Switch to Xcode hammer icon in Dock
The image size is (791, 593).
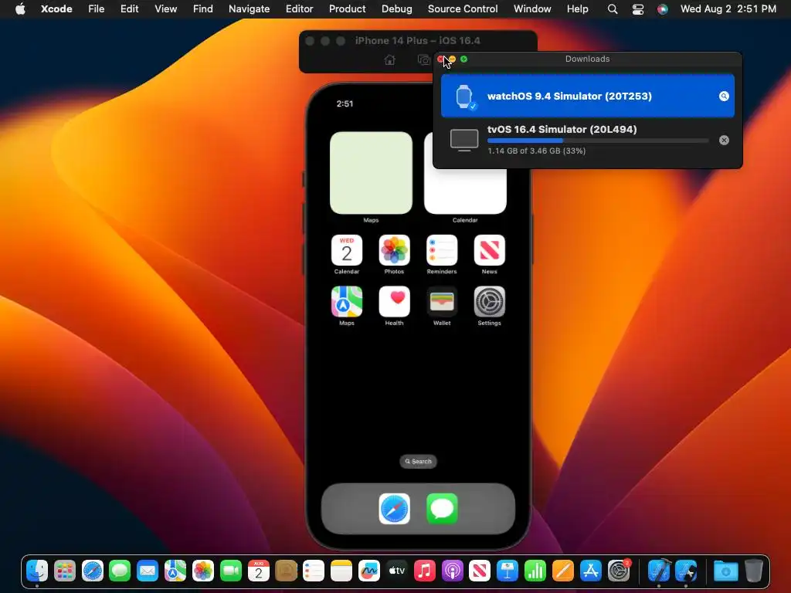(659, 571)
